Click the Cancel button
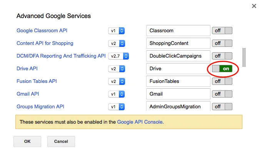 coord(61,141)
